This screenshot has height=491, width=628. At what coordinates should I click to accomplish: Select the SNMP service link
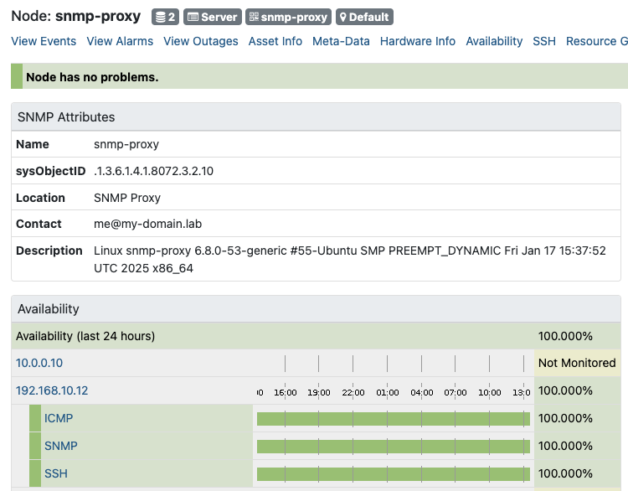[60, 446]
